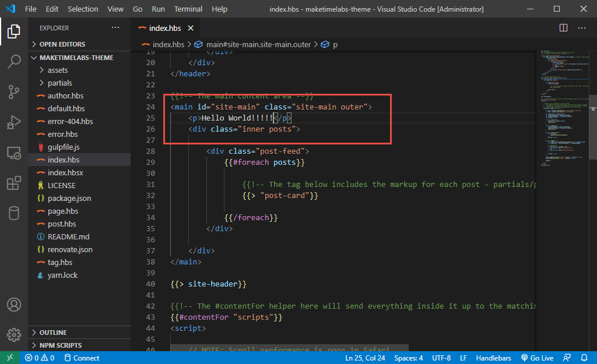597x364 pixels.
Task: Open the Terminal menu
Action: point(188,9)
